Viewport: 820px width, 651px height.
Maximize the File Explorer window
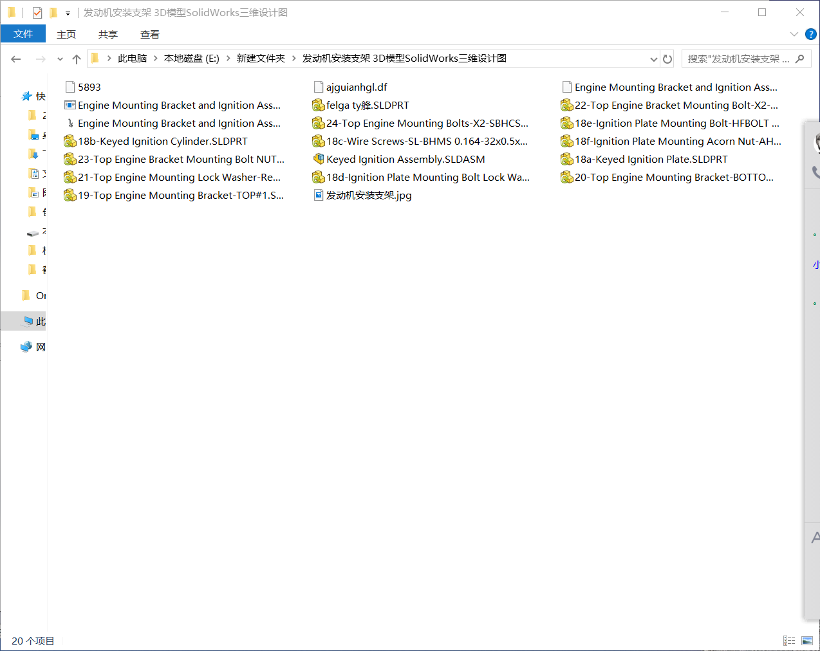(x=762, y=12)
